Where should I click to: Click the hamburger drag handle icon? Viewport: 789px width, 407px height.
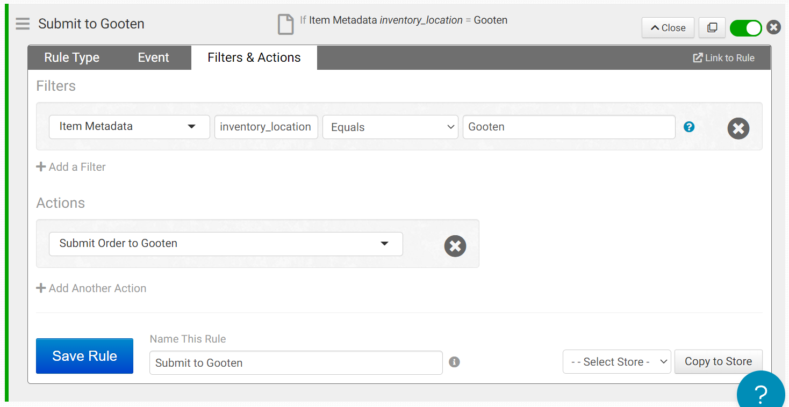(23, 24)
